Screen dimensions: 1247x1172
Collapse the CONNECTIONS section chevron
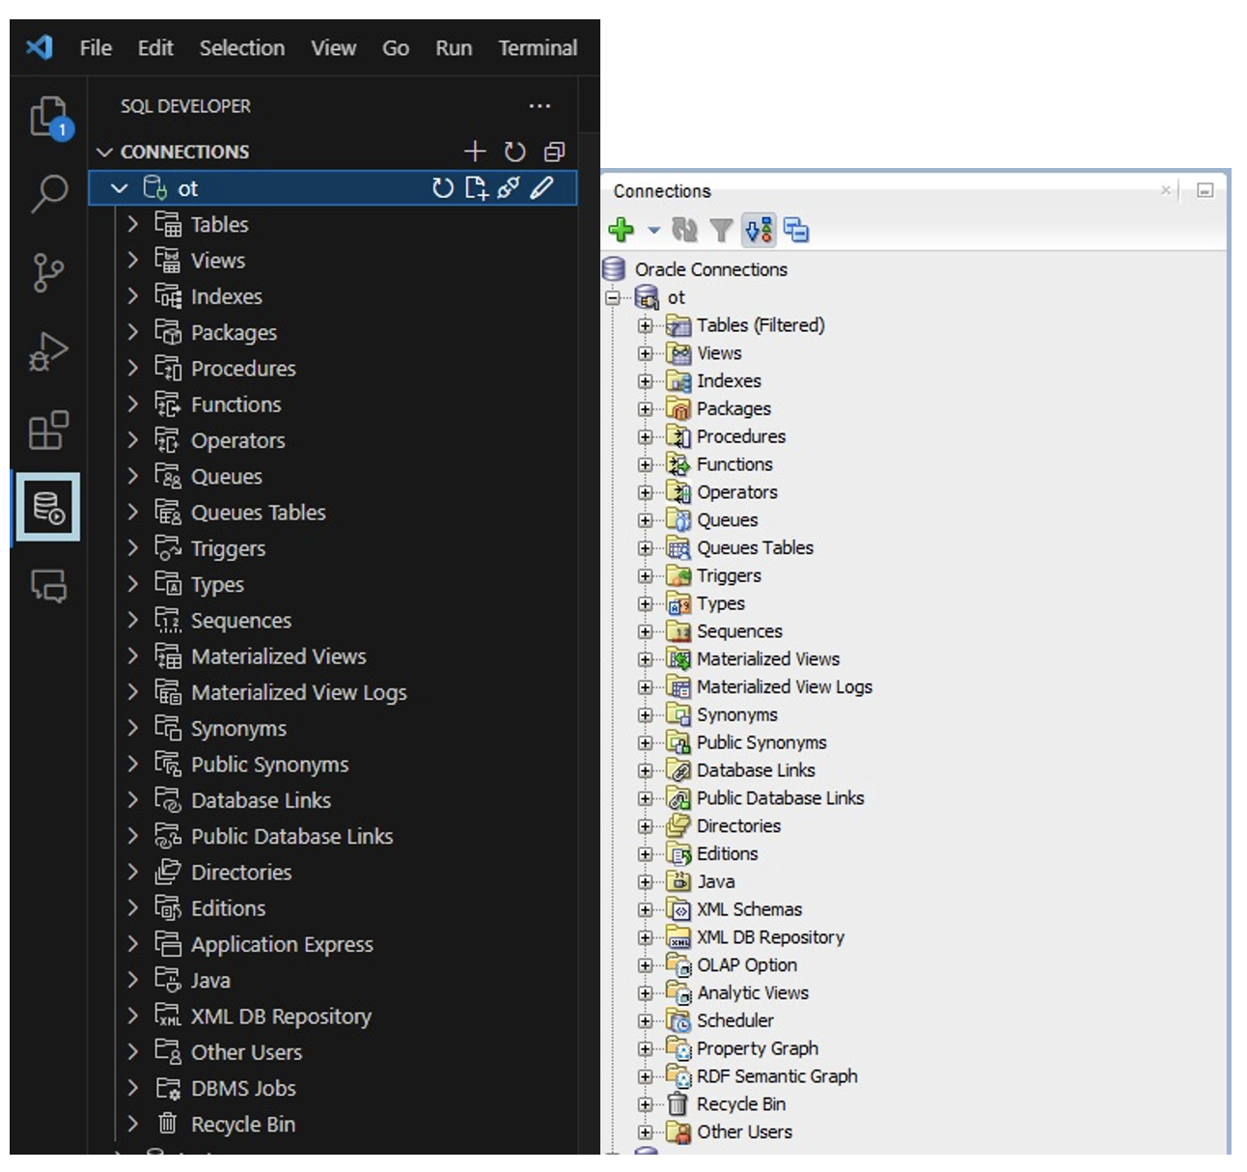104,152
